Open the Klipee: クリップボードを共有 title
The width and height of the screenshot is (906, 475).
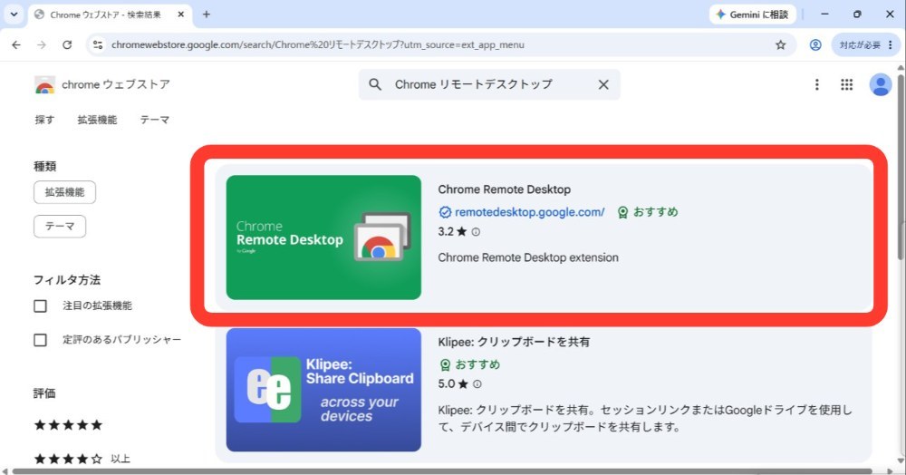pyautogui.click(x=514, y=342)
